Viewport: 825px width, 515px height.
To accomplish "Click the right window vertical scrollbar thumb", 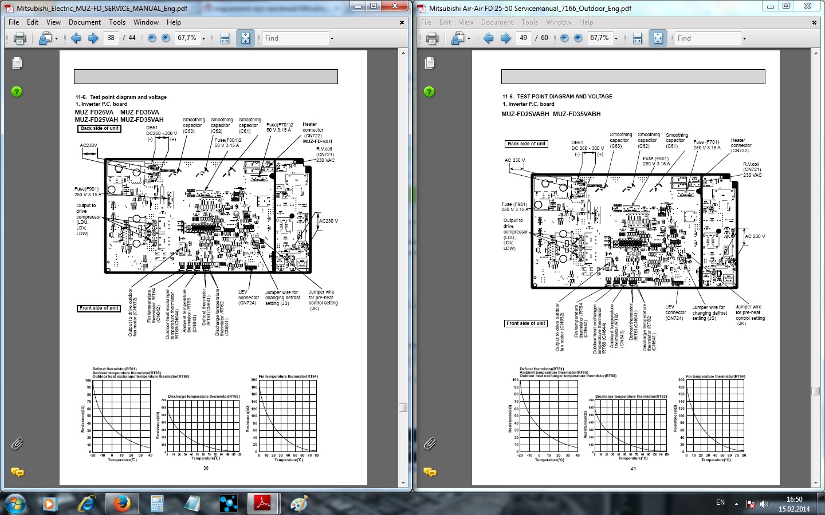I will point(815,391).
